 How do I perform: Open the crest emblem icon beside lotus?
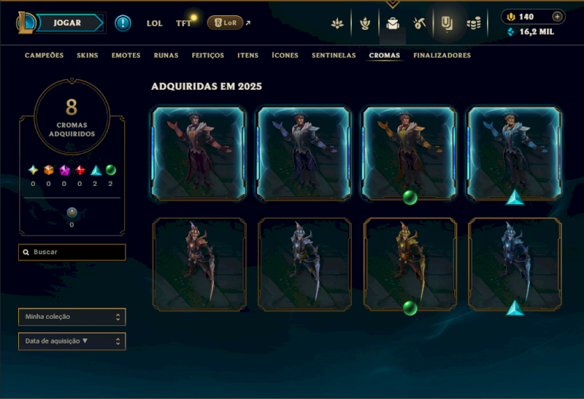pyautogui.click(x=365, y=23)
